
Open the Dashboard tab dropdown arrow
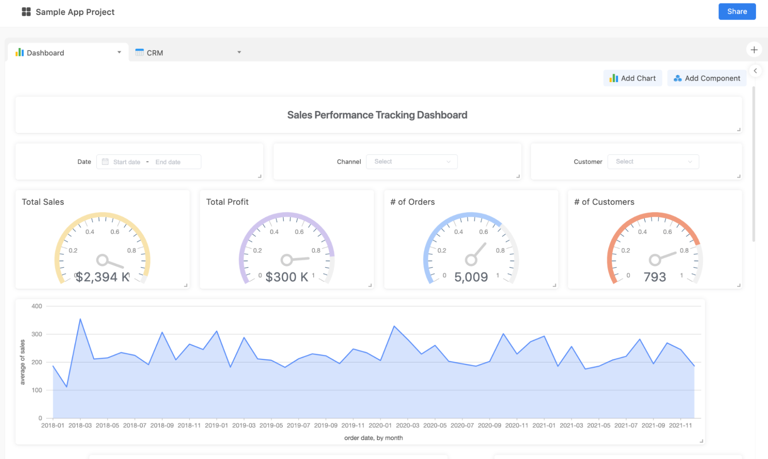119,52
